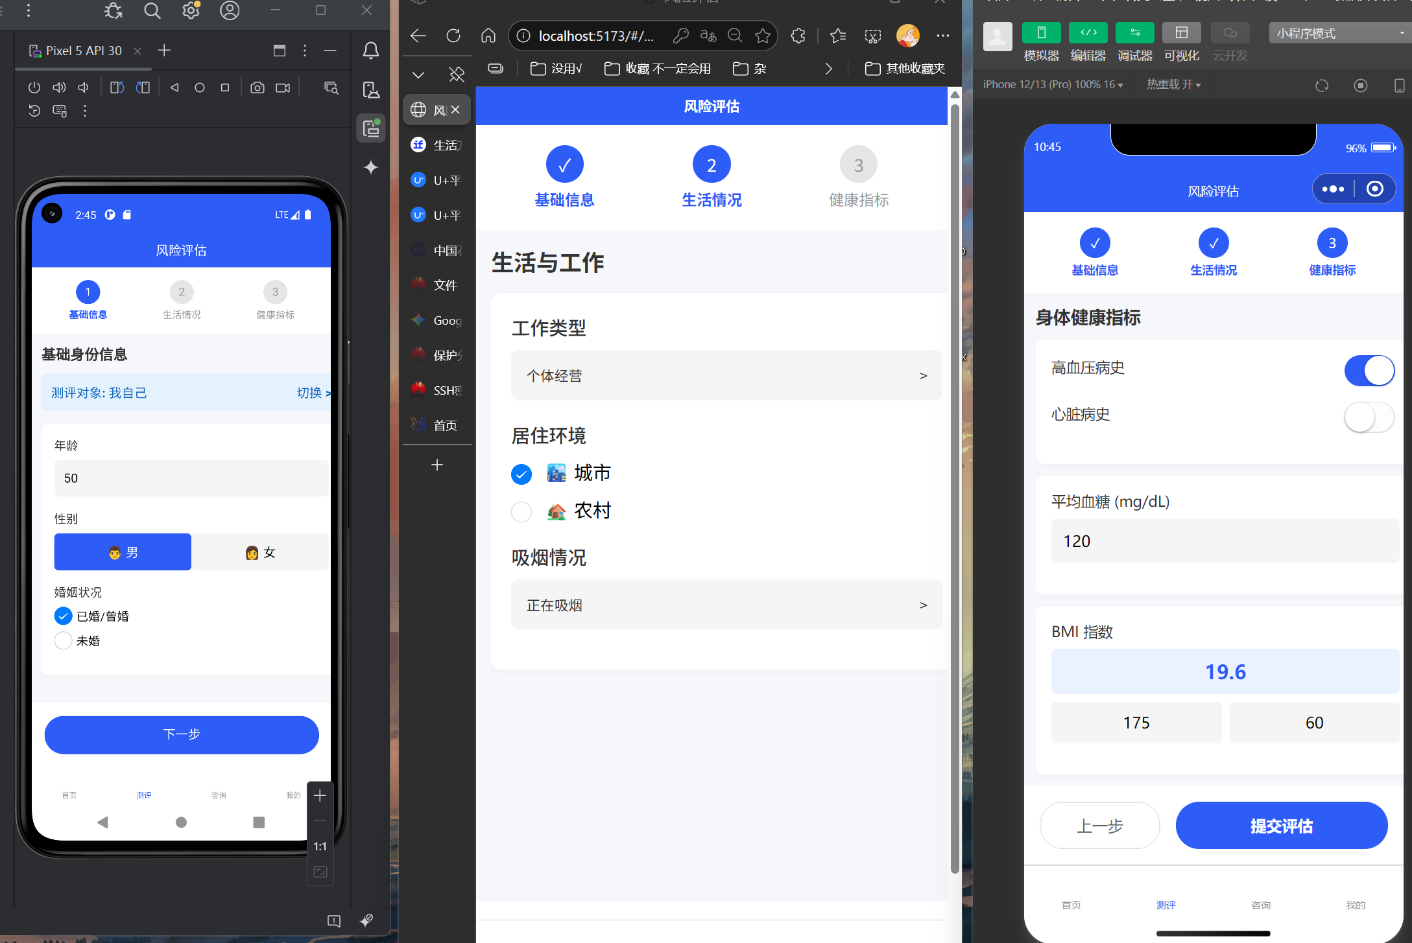Click the rotate-left device icon in emulator
1412x943 pixels.
tap(117, 87)
